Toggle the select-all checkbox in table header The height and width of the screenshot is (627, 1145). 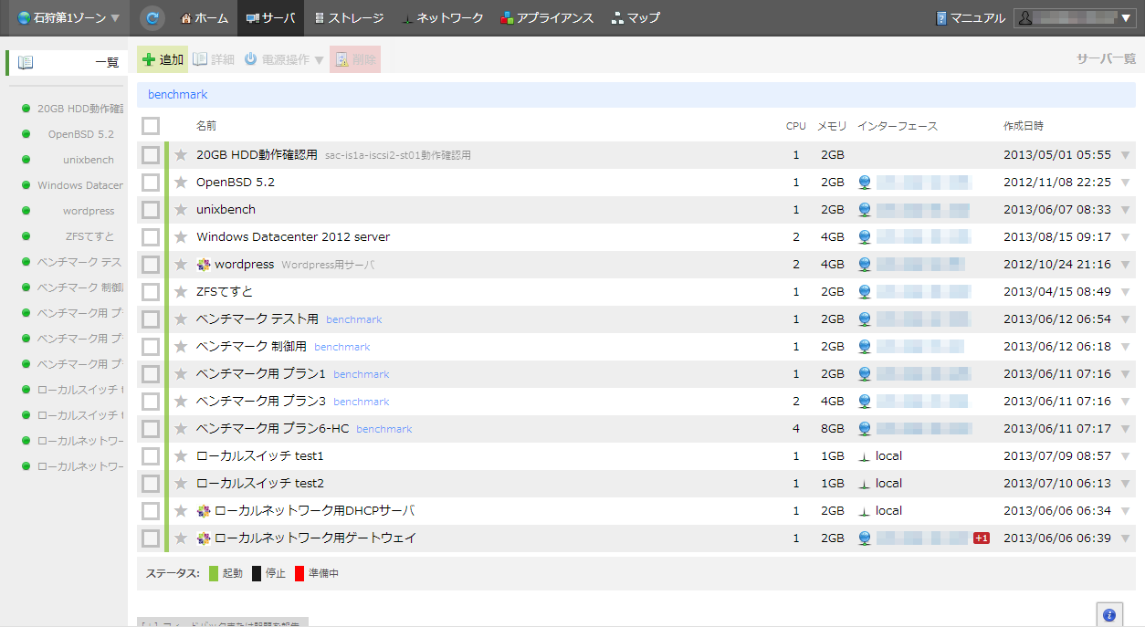[151, 126]
